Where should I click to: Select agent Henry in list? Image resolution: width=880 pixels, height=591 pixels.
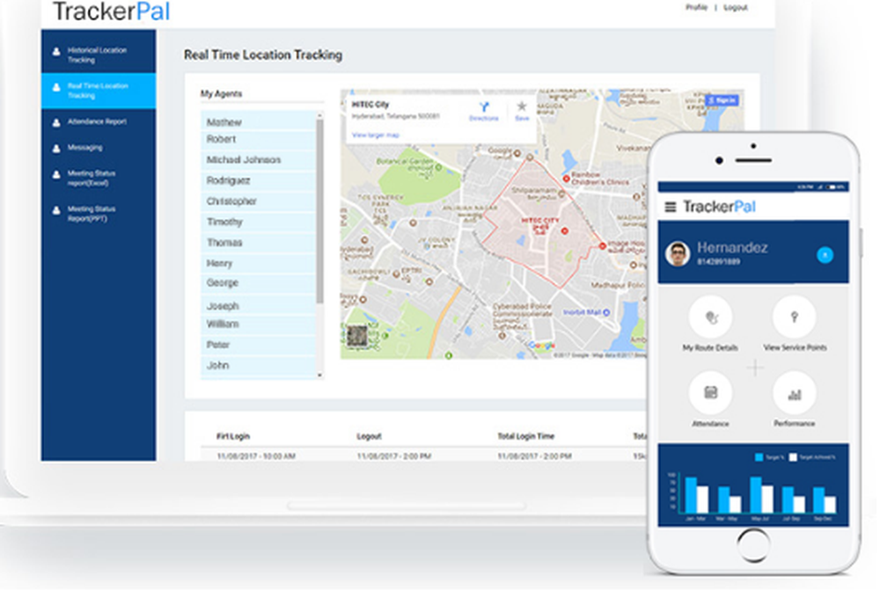point(258,264)
